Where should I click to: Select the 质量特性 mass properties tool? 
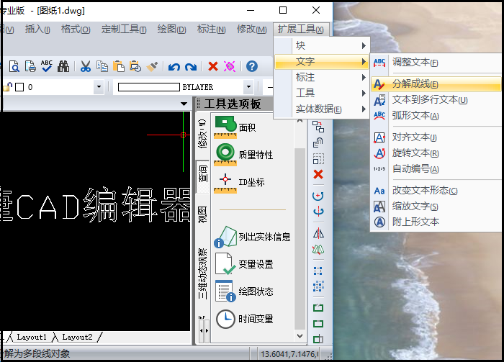point(243,155)
